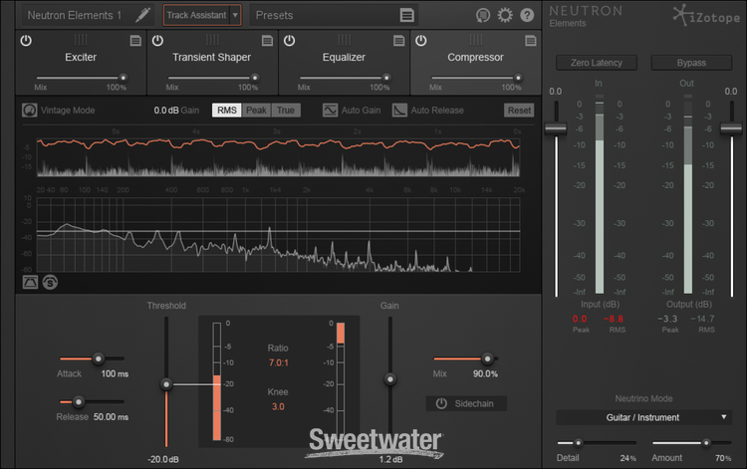Toggle the Transient Shaper power button

pyautogui.click(x=157, y=41)
